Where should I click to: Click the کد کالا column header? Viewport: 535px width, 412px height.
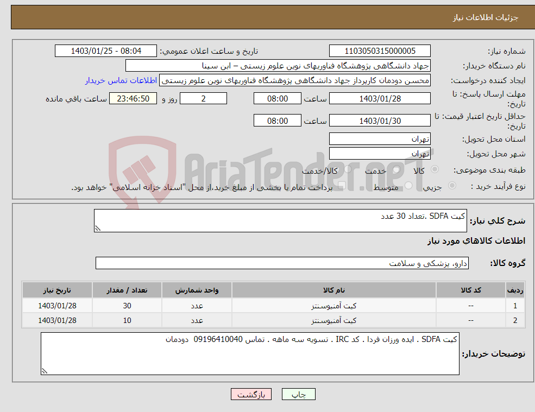(471, 290)
